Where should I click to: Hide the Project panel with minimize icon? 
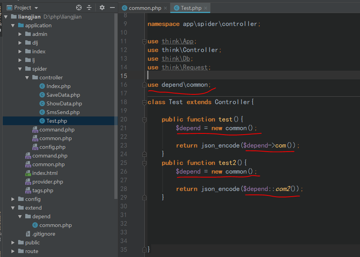112,8
